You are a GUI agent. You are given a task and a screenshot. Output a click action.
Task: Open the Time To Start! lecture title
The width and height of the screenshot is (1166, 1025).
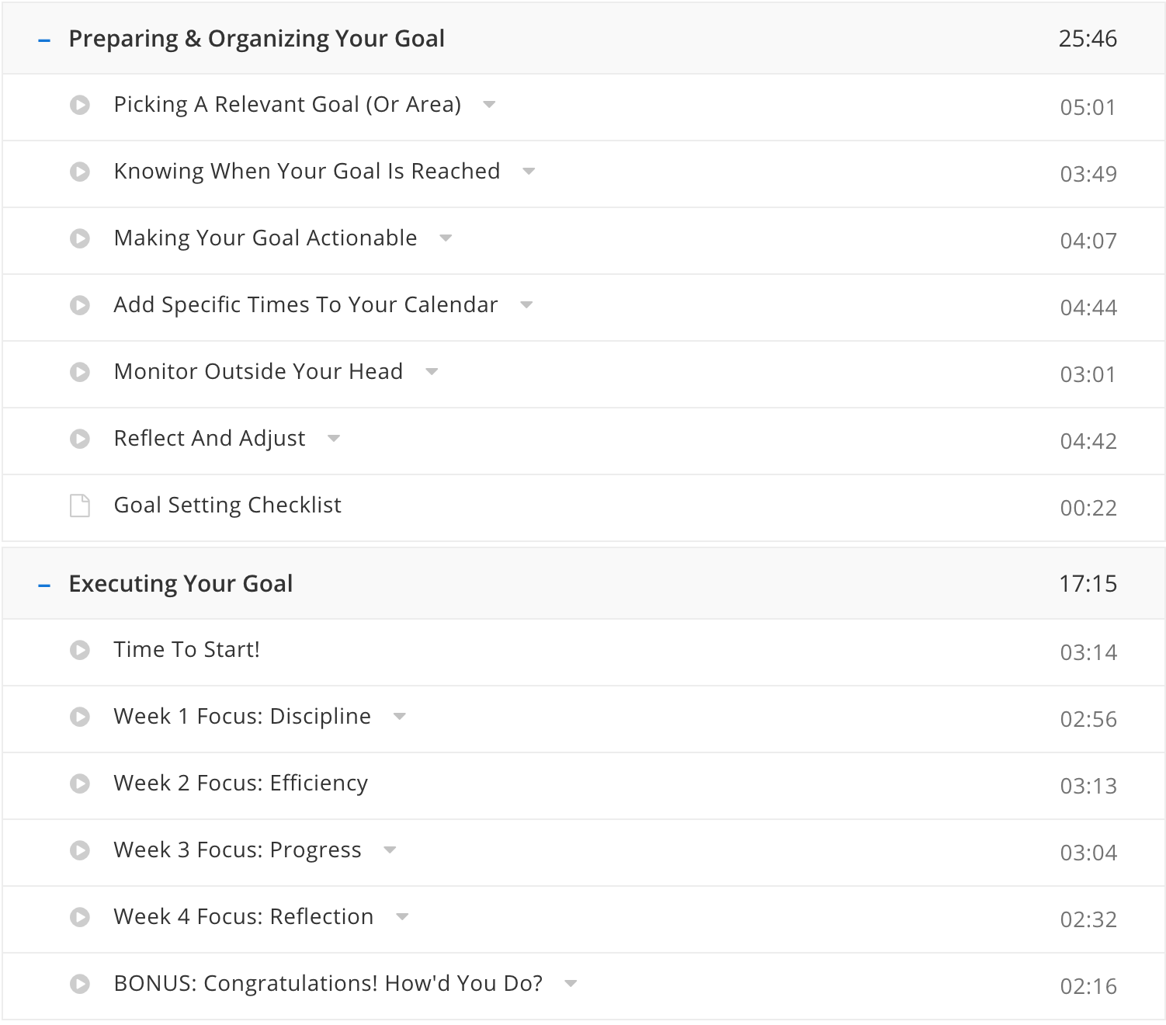point(186,650)
